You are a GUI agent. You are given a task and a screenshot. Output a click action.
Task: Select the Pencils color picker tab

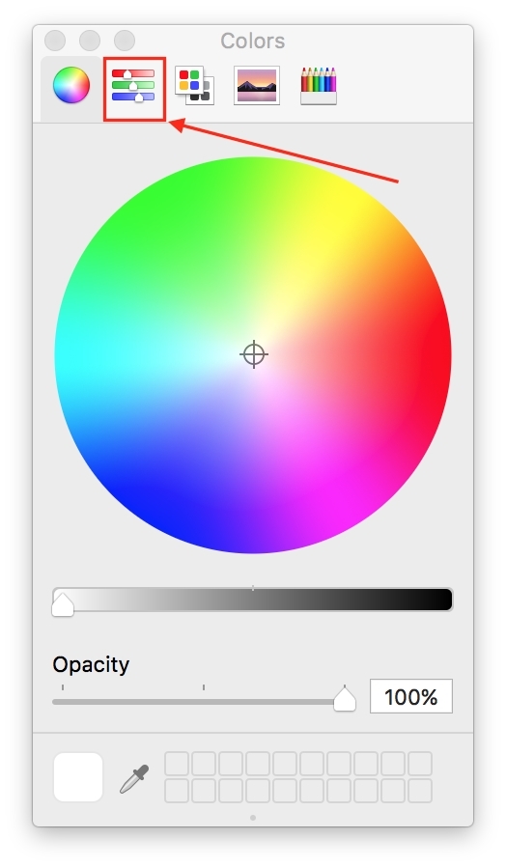[319, 86]
